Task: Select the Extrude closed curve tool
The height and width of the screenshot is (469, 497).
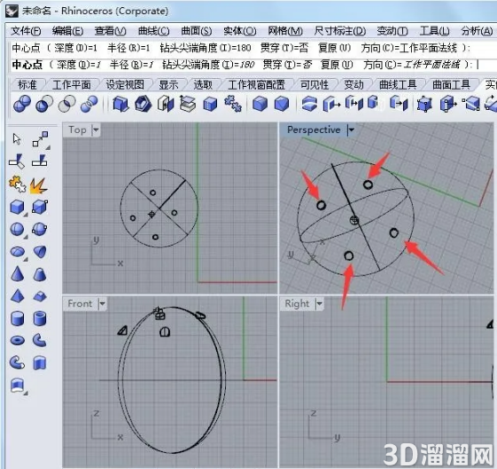Action: pos(40,363)
